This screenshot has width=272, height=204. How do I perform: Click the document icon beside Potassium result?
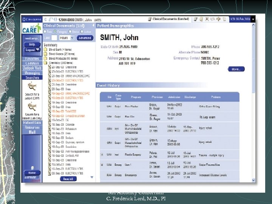49,129
